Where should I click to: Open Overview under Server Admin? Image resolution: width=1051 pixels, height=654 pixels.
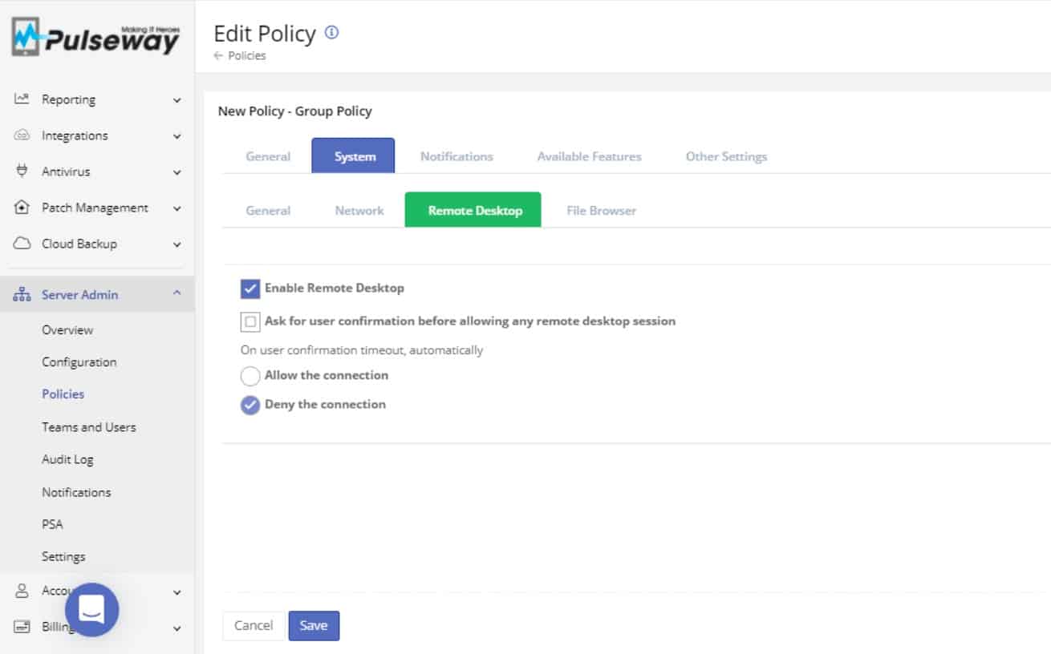(67, 329)
